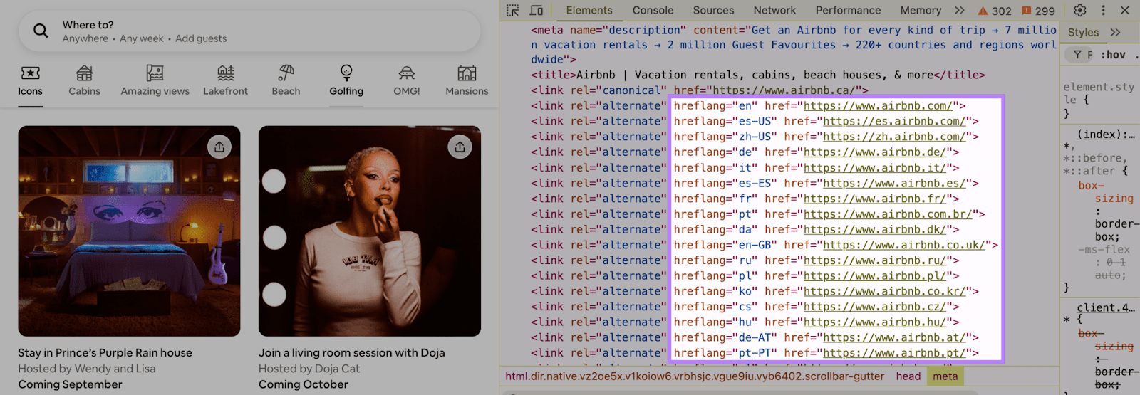This screenshot has height=395, width=1140.
Task: Open the https://zh.airbnb.com/ link
Action: (894, 137)
